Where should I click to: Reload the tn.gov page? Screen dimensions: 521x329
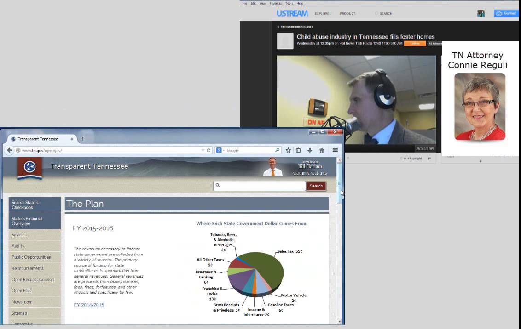point(208,150)
